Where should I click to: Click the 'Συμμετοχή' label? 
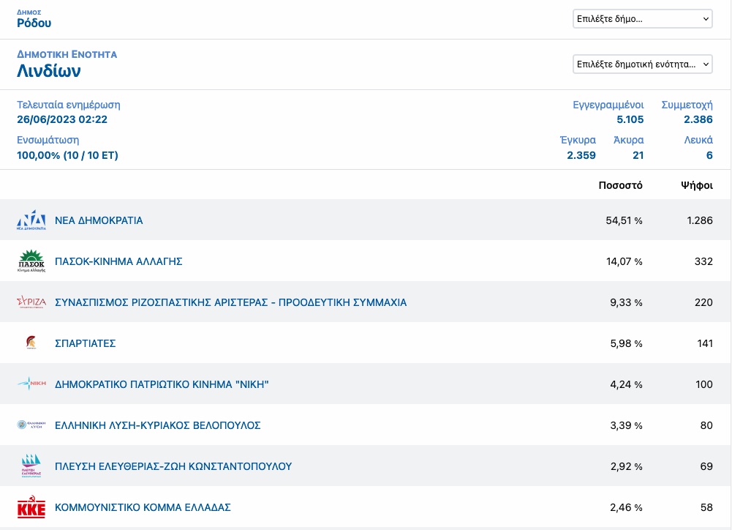[x=687, y=105]
